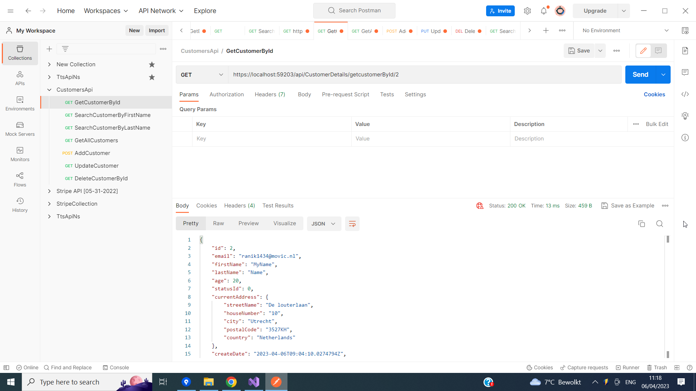This screenshot has height=391, width=696.
Task: Open Chrome from the Windows taskbar
Action: pyautogui.click(x=231, y=382)
